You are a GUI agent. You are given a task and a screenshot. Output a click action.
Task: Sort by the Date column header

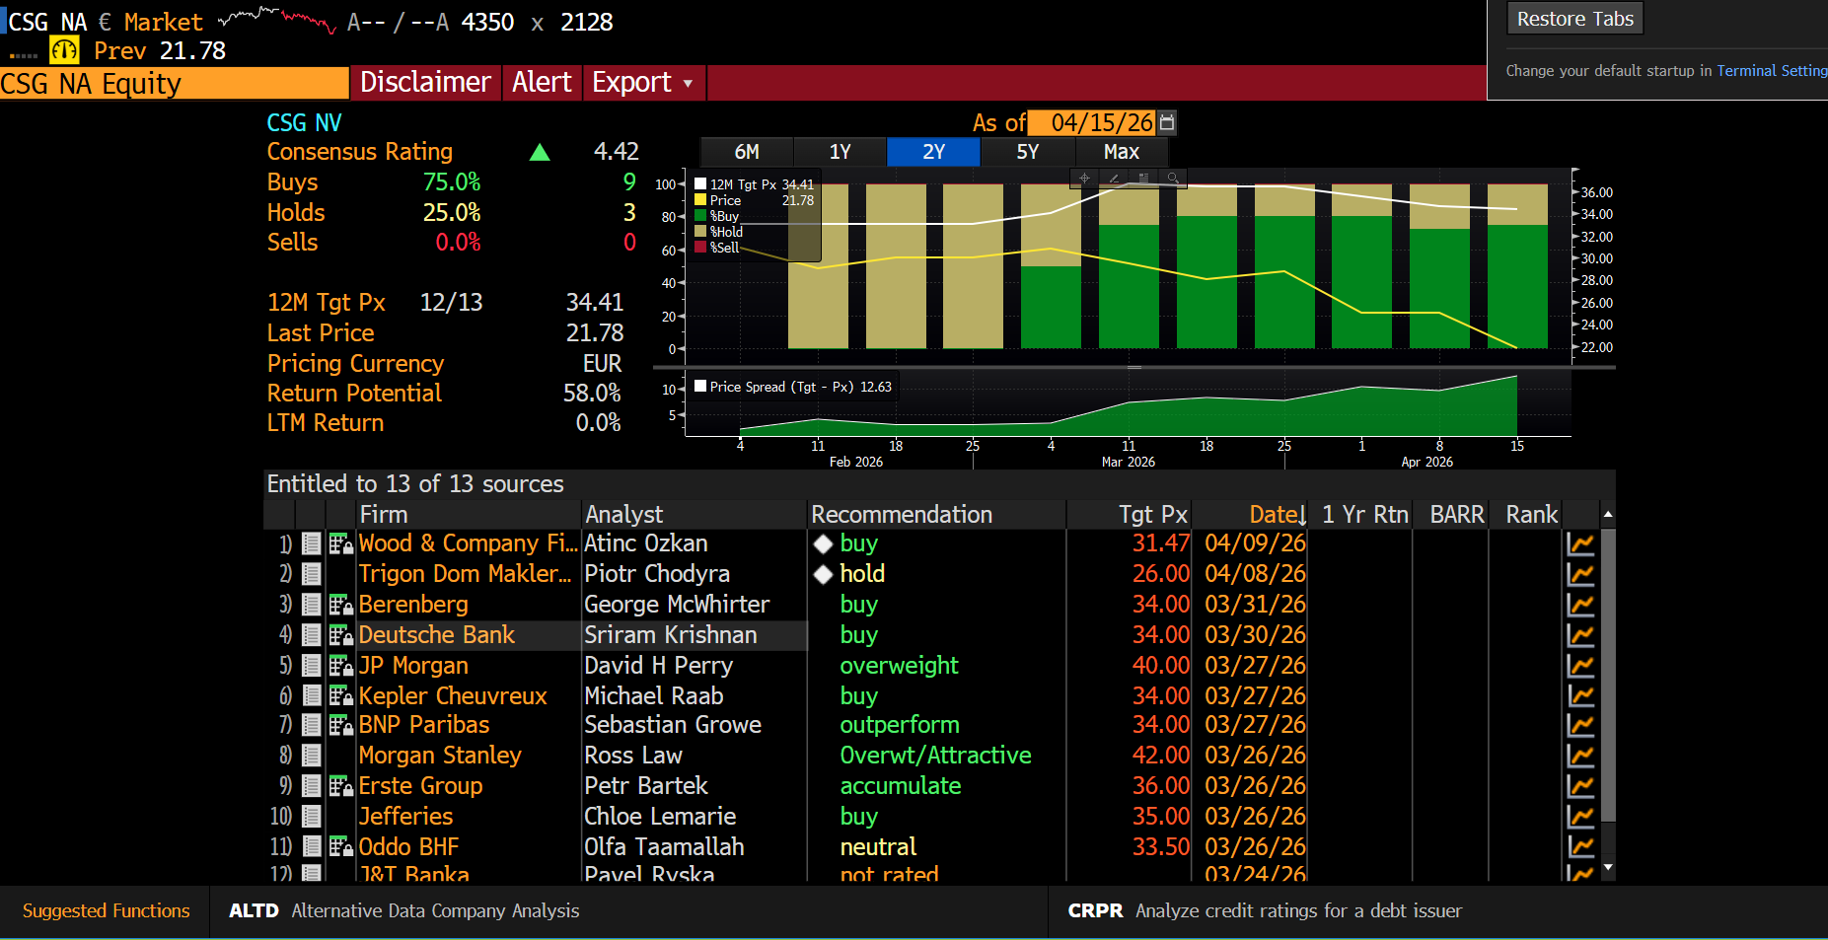tap(1277, 515)
